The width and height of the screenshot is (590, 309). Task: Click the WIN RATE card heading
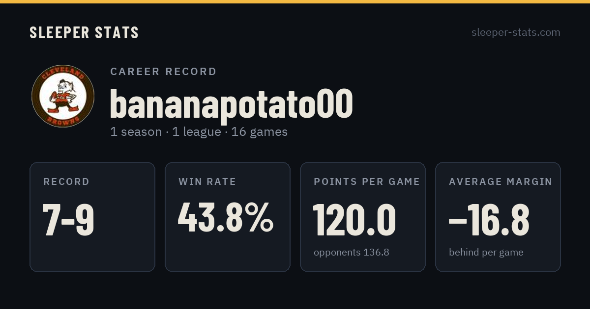[x=207, y=182]
